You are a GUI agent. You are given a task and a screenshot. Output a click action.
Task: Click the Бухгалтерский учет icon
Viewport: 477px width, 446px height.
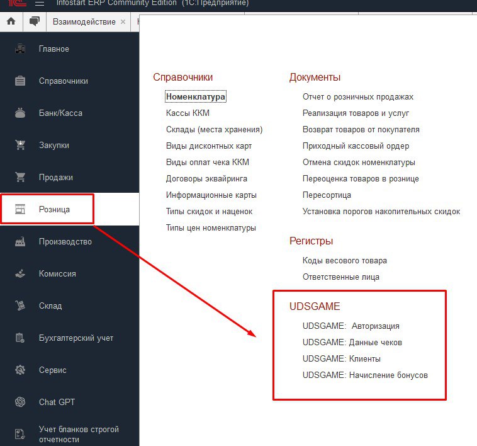click(20, 338)
